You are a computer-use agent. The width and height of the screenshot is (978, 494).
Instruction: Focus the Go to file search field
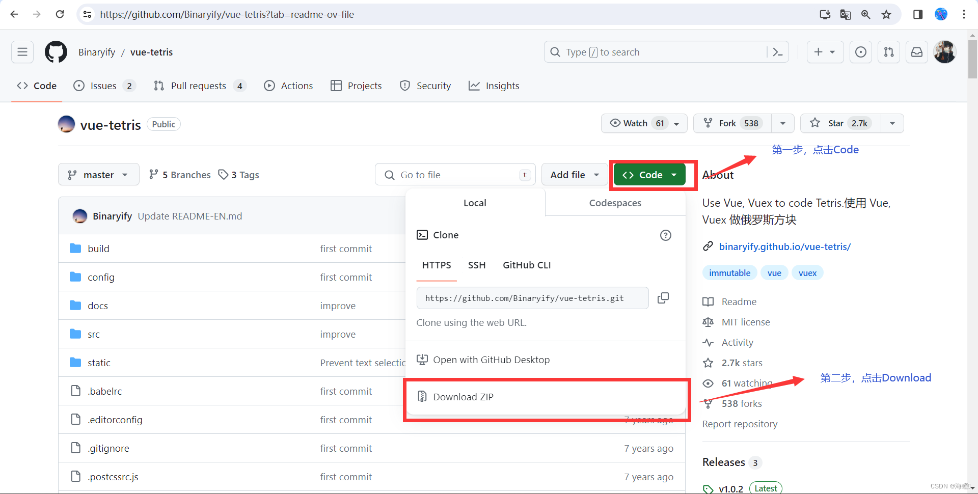tap(455, 175)
